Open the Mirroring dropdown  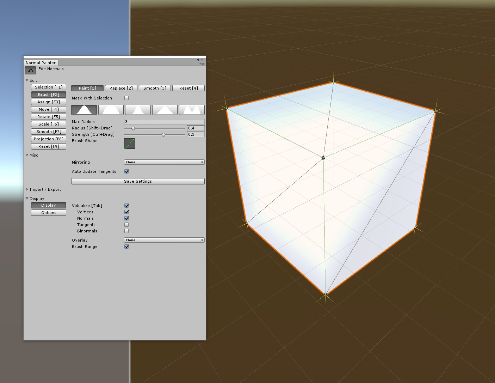click(164, 162)
